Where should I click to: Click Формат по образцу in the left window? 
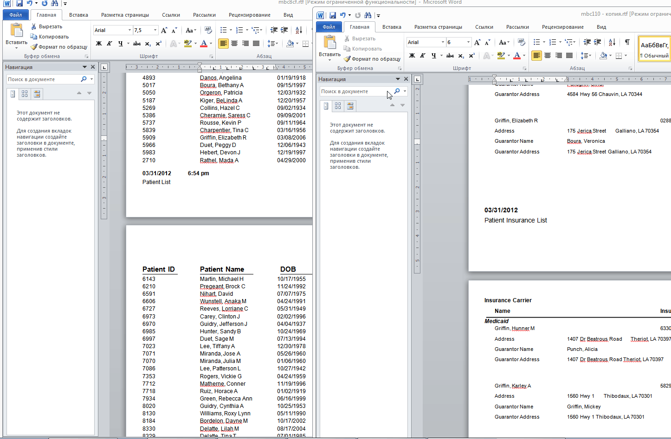coord(59,47)
